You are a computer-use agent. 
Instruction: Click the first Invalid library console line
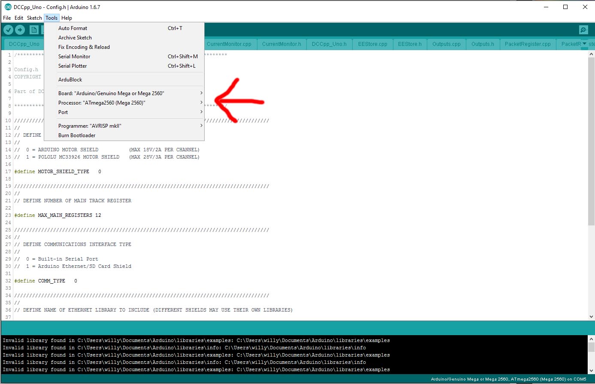point(196,340)
